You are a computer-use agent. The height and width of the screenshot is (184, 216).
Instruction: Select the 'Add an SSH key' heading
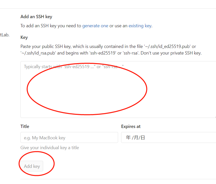36,17
